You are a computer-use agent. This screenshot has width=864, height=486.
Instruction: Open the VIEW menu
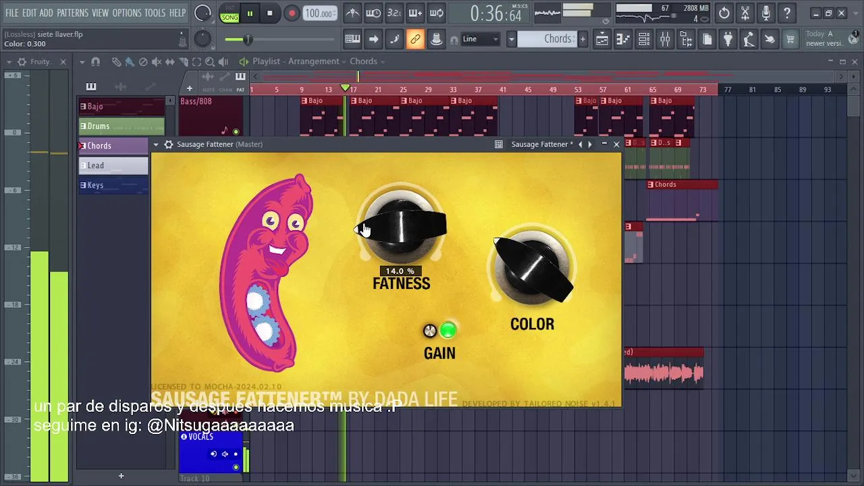coord(100,13)
